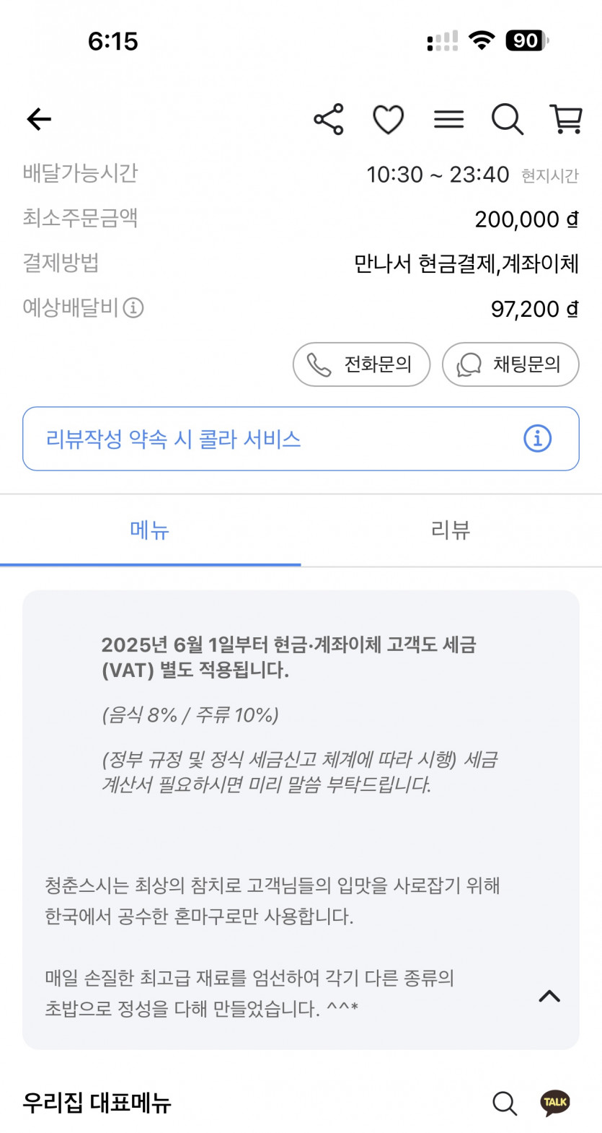This screenshot has width=602, height=1133.
Task: Tap info icon beside 예상배달비
Action: click(133, 308)
